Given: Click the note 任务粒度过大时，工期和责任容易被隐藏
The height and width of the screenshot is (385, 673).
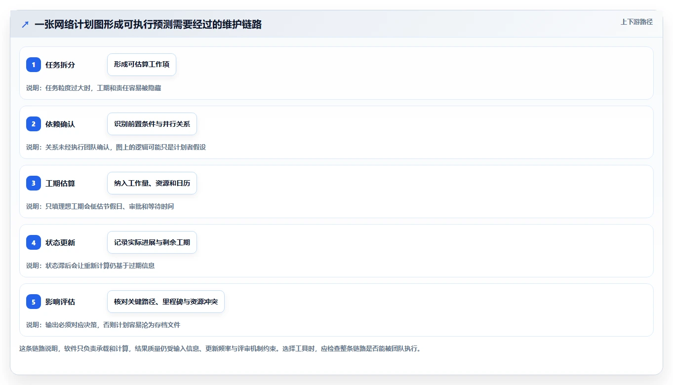Looking at the screenshot, I should pyautogui.click(x=94, y=88).
